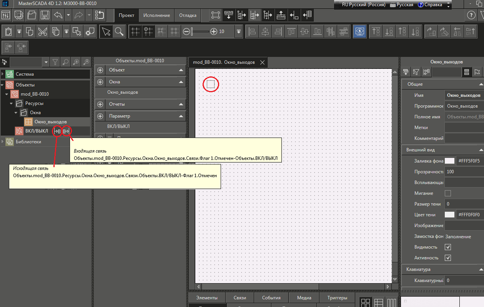
Task: Select Окно_выходов in the project tree
Action: (50, 122)
